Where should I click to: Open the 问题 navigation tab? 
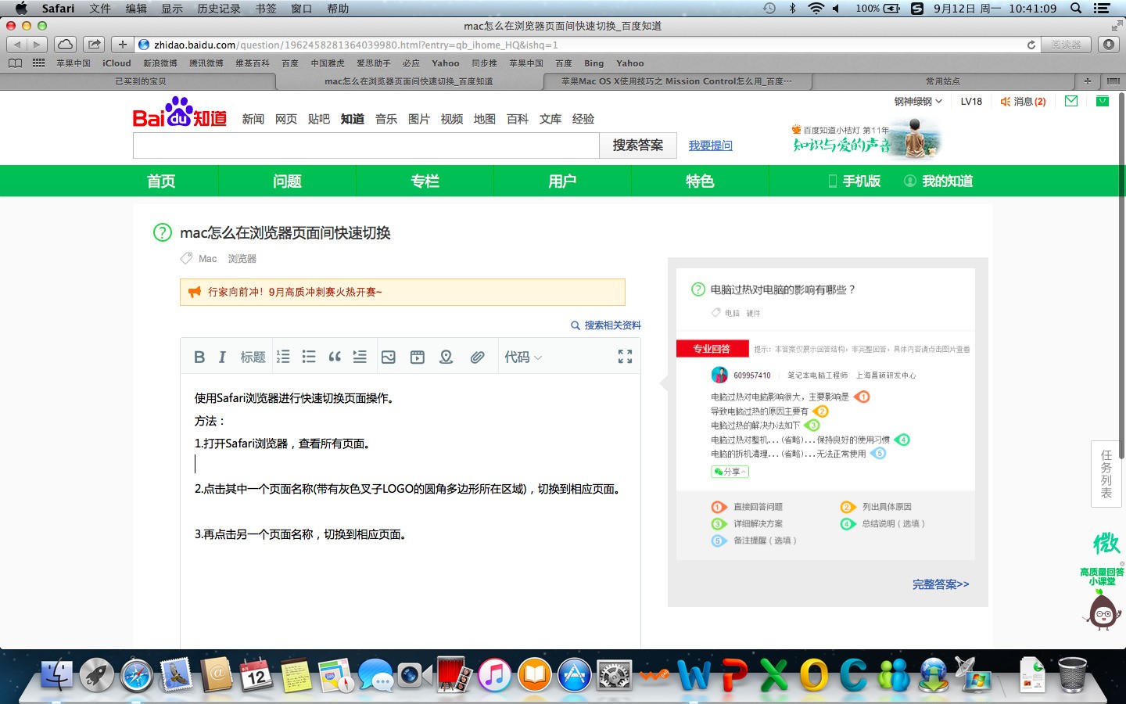287,181
